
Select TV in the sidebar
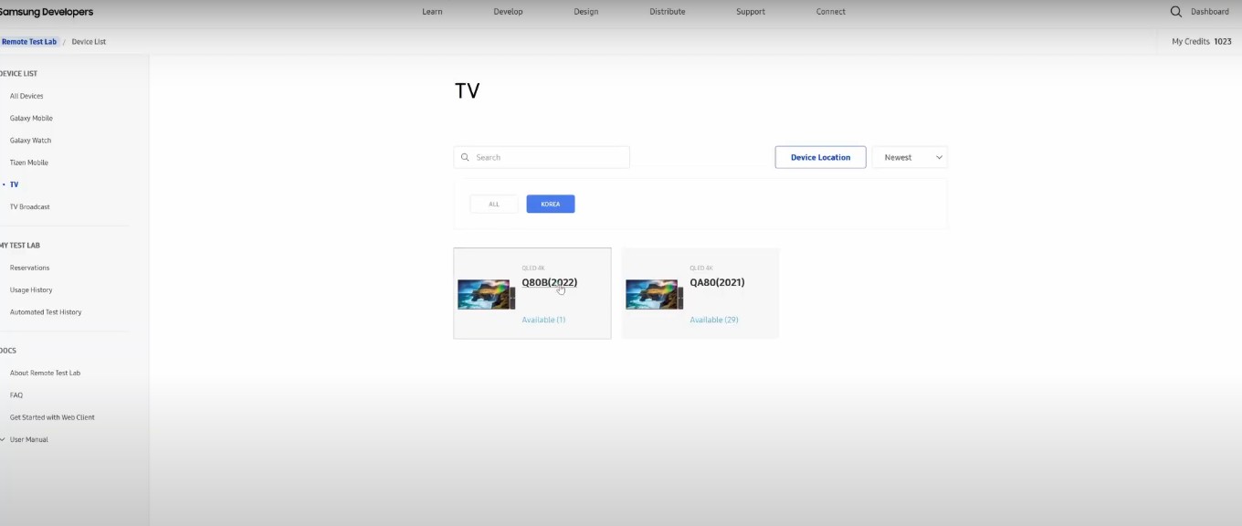coord(14,184)
